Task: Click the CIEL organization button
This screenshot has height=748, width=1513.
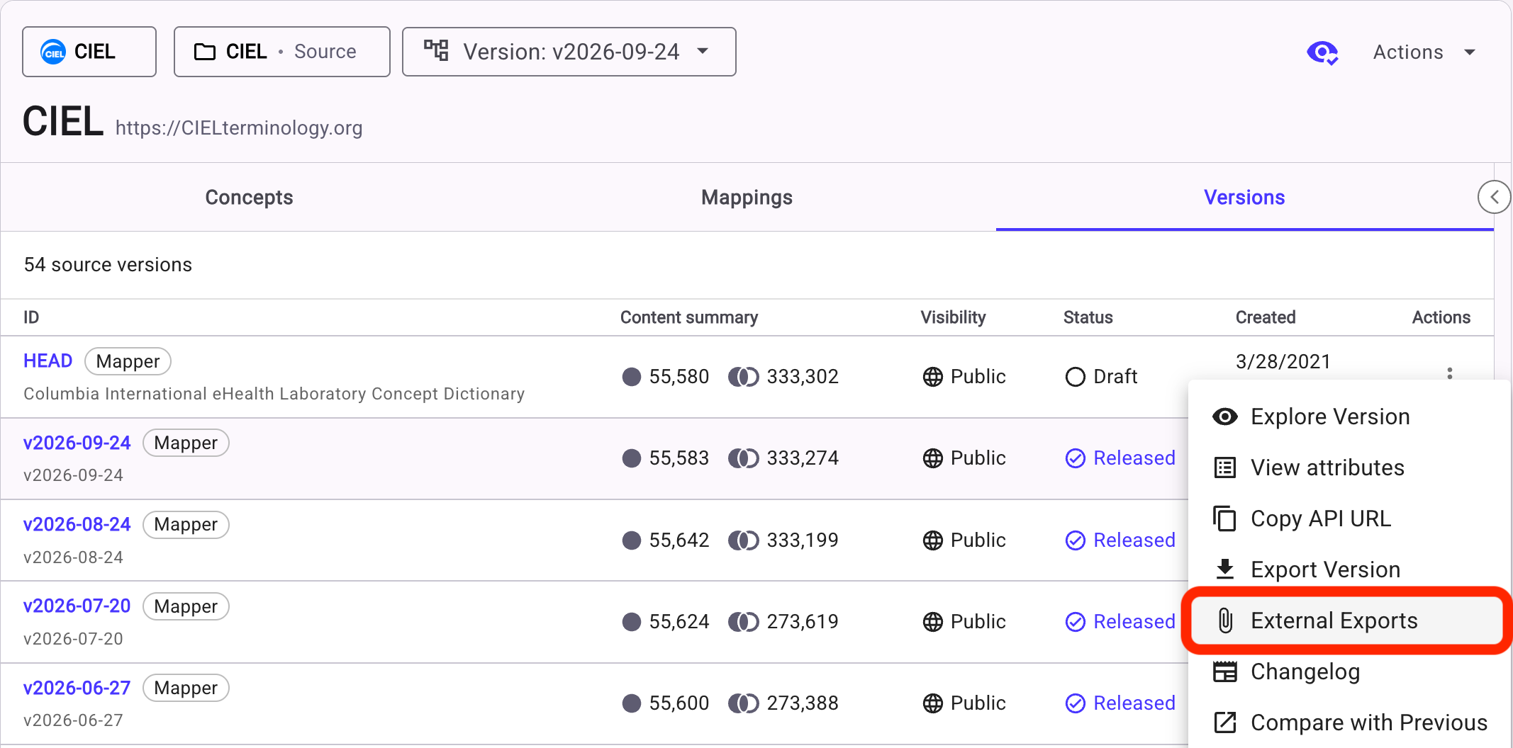Action: click(x=89, y=52)
